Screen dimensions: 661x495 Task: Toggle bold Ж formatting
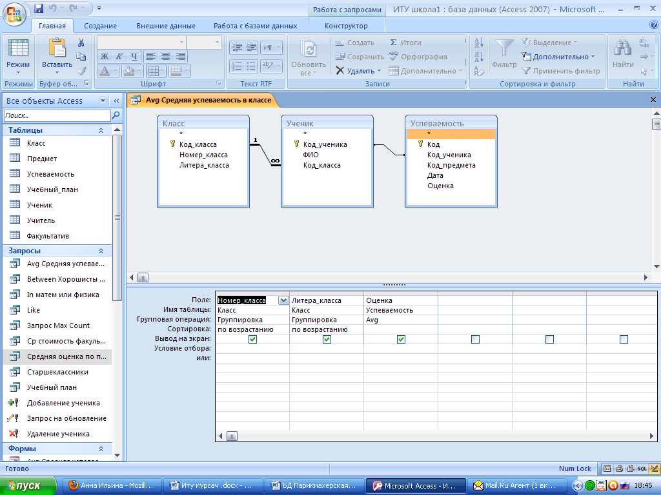click(x=105, y=57)
